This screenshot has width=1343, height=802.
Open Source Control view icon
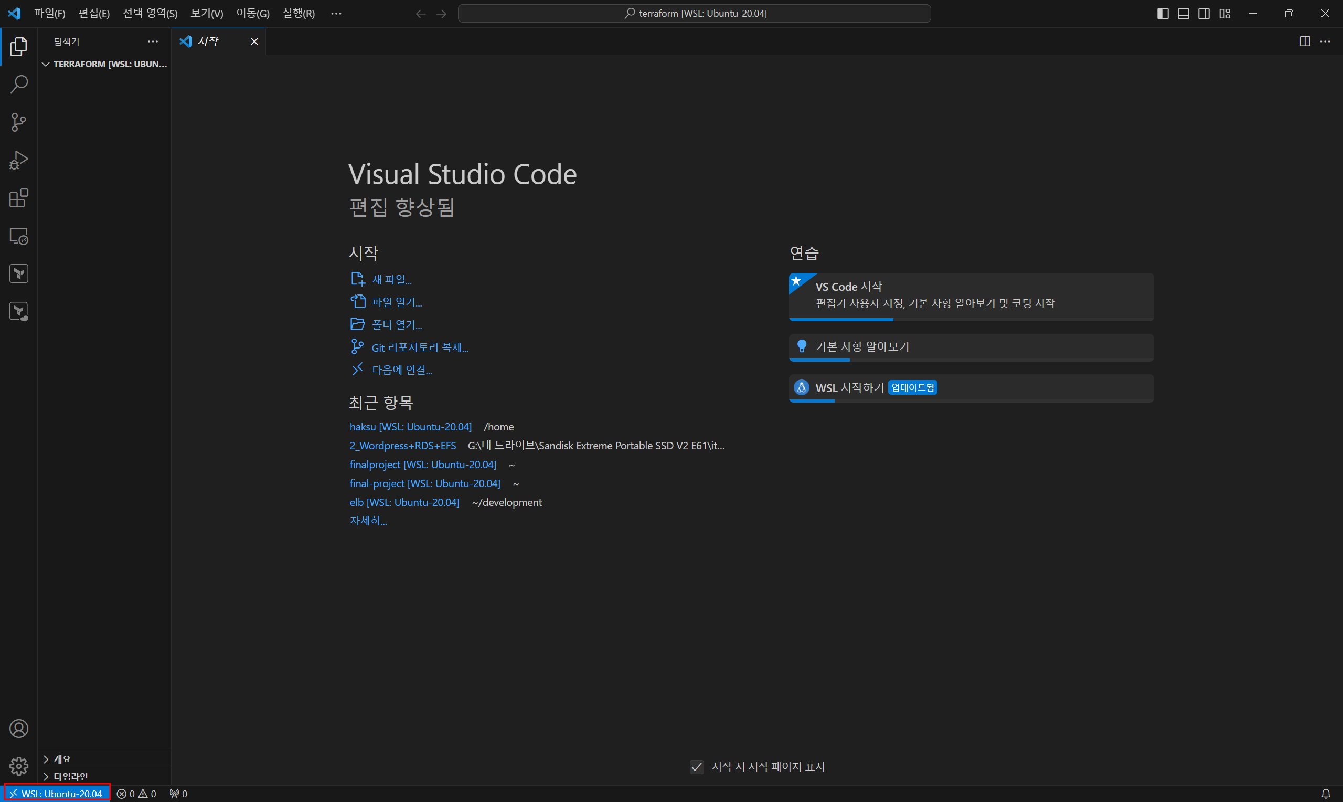[x=19, y=122]
